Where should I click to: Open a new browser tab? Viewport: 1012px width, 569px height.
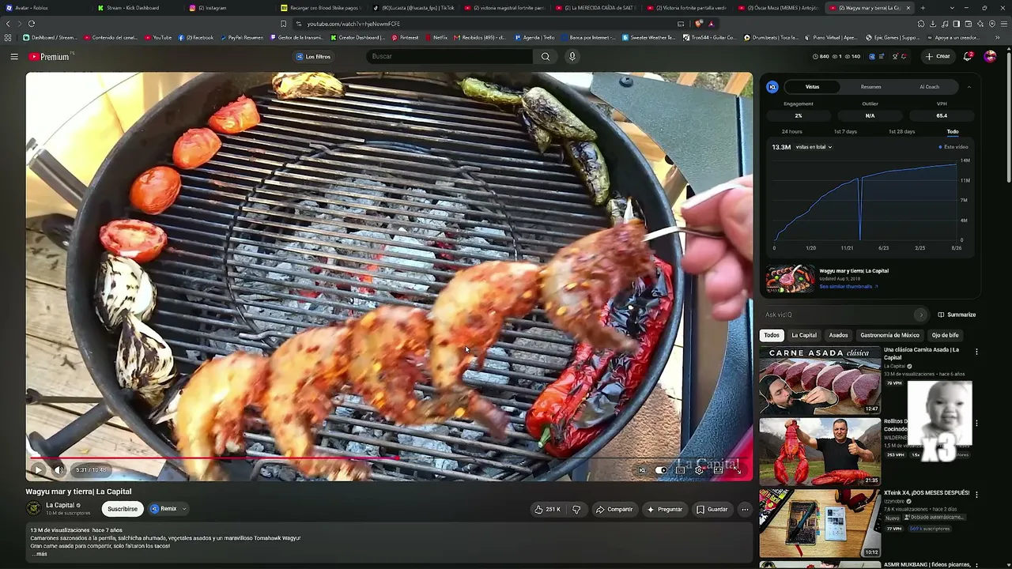point(922,8)
